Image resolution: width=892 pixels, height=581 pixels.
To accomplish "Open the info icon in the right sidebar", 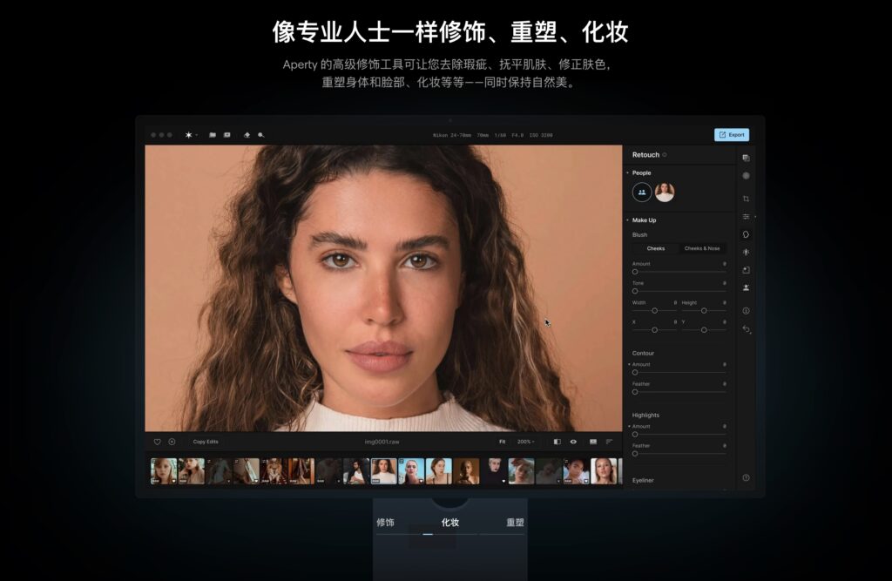I will click(x=746, y=311).
